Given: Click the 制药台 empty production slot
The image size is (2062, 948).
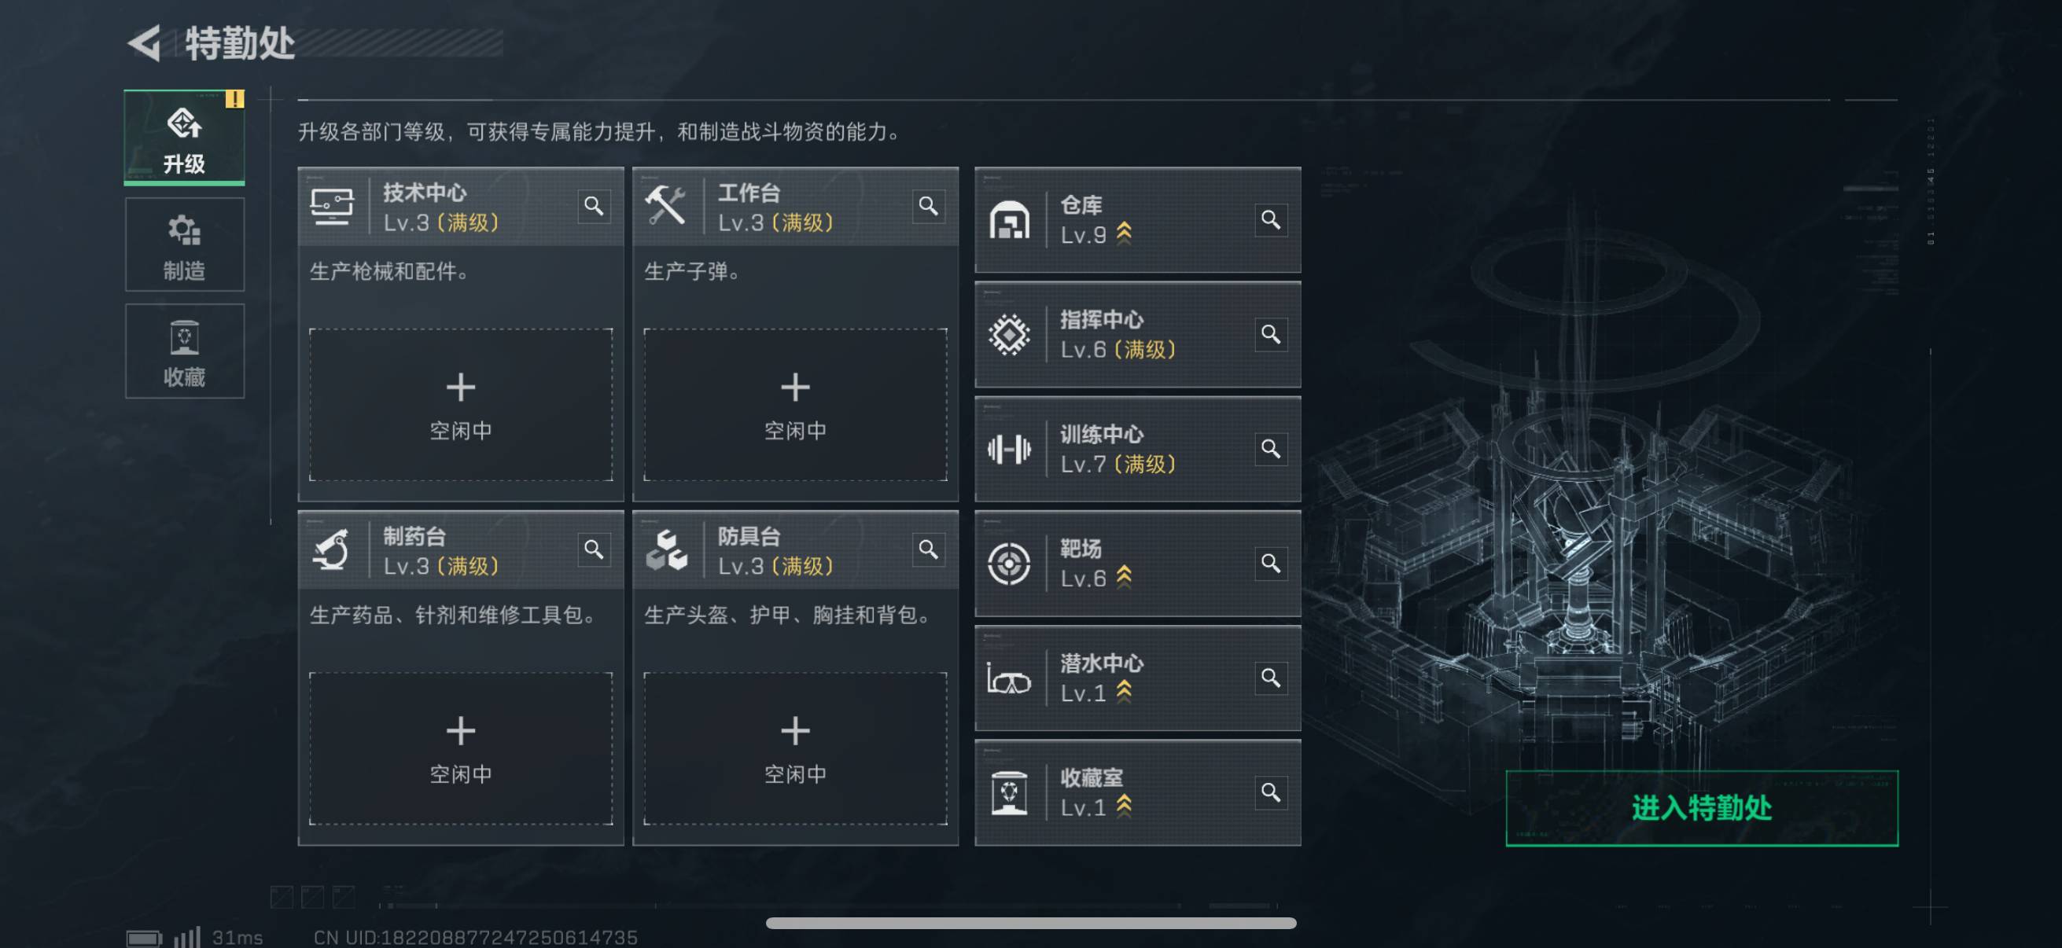Looking at the screenshot, I should [461, 748].
